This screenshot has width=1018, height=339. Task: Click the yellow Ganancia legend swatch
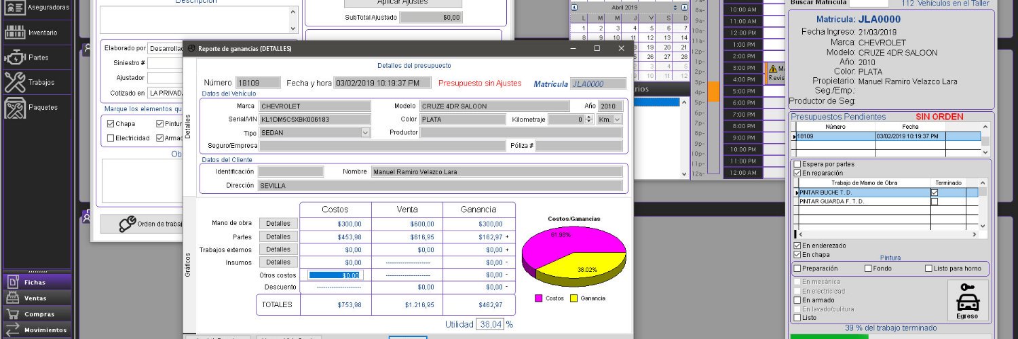[573, 298]
